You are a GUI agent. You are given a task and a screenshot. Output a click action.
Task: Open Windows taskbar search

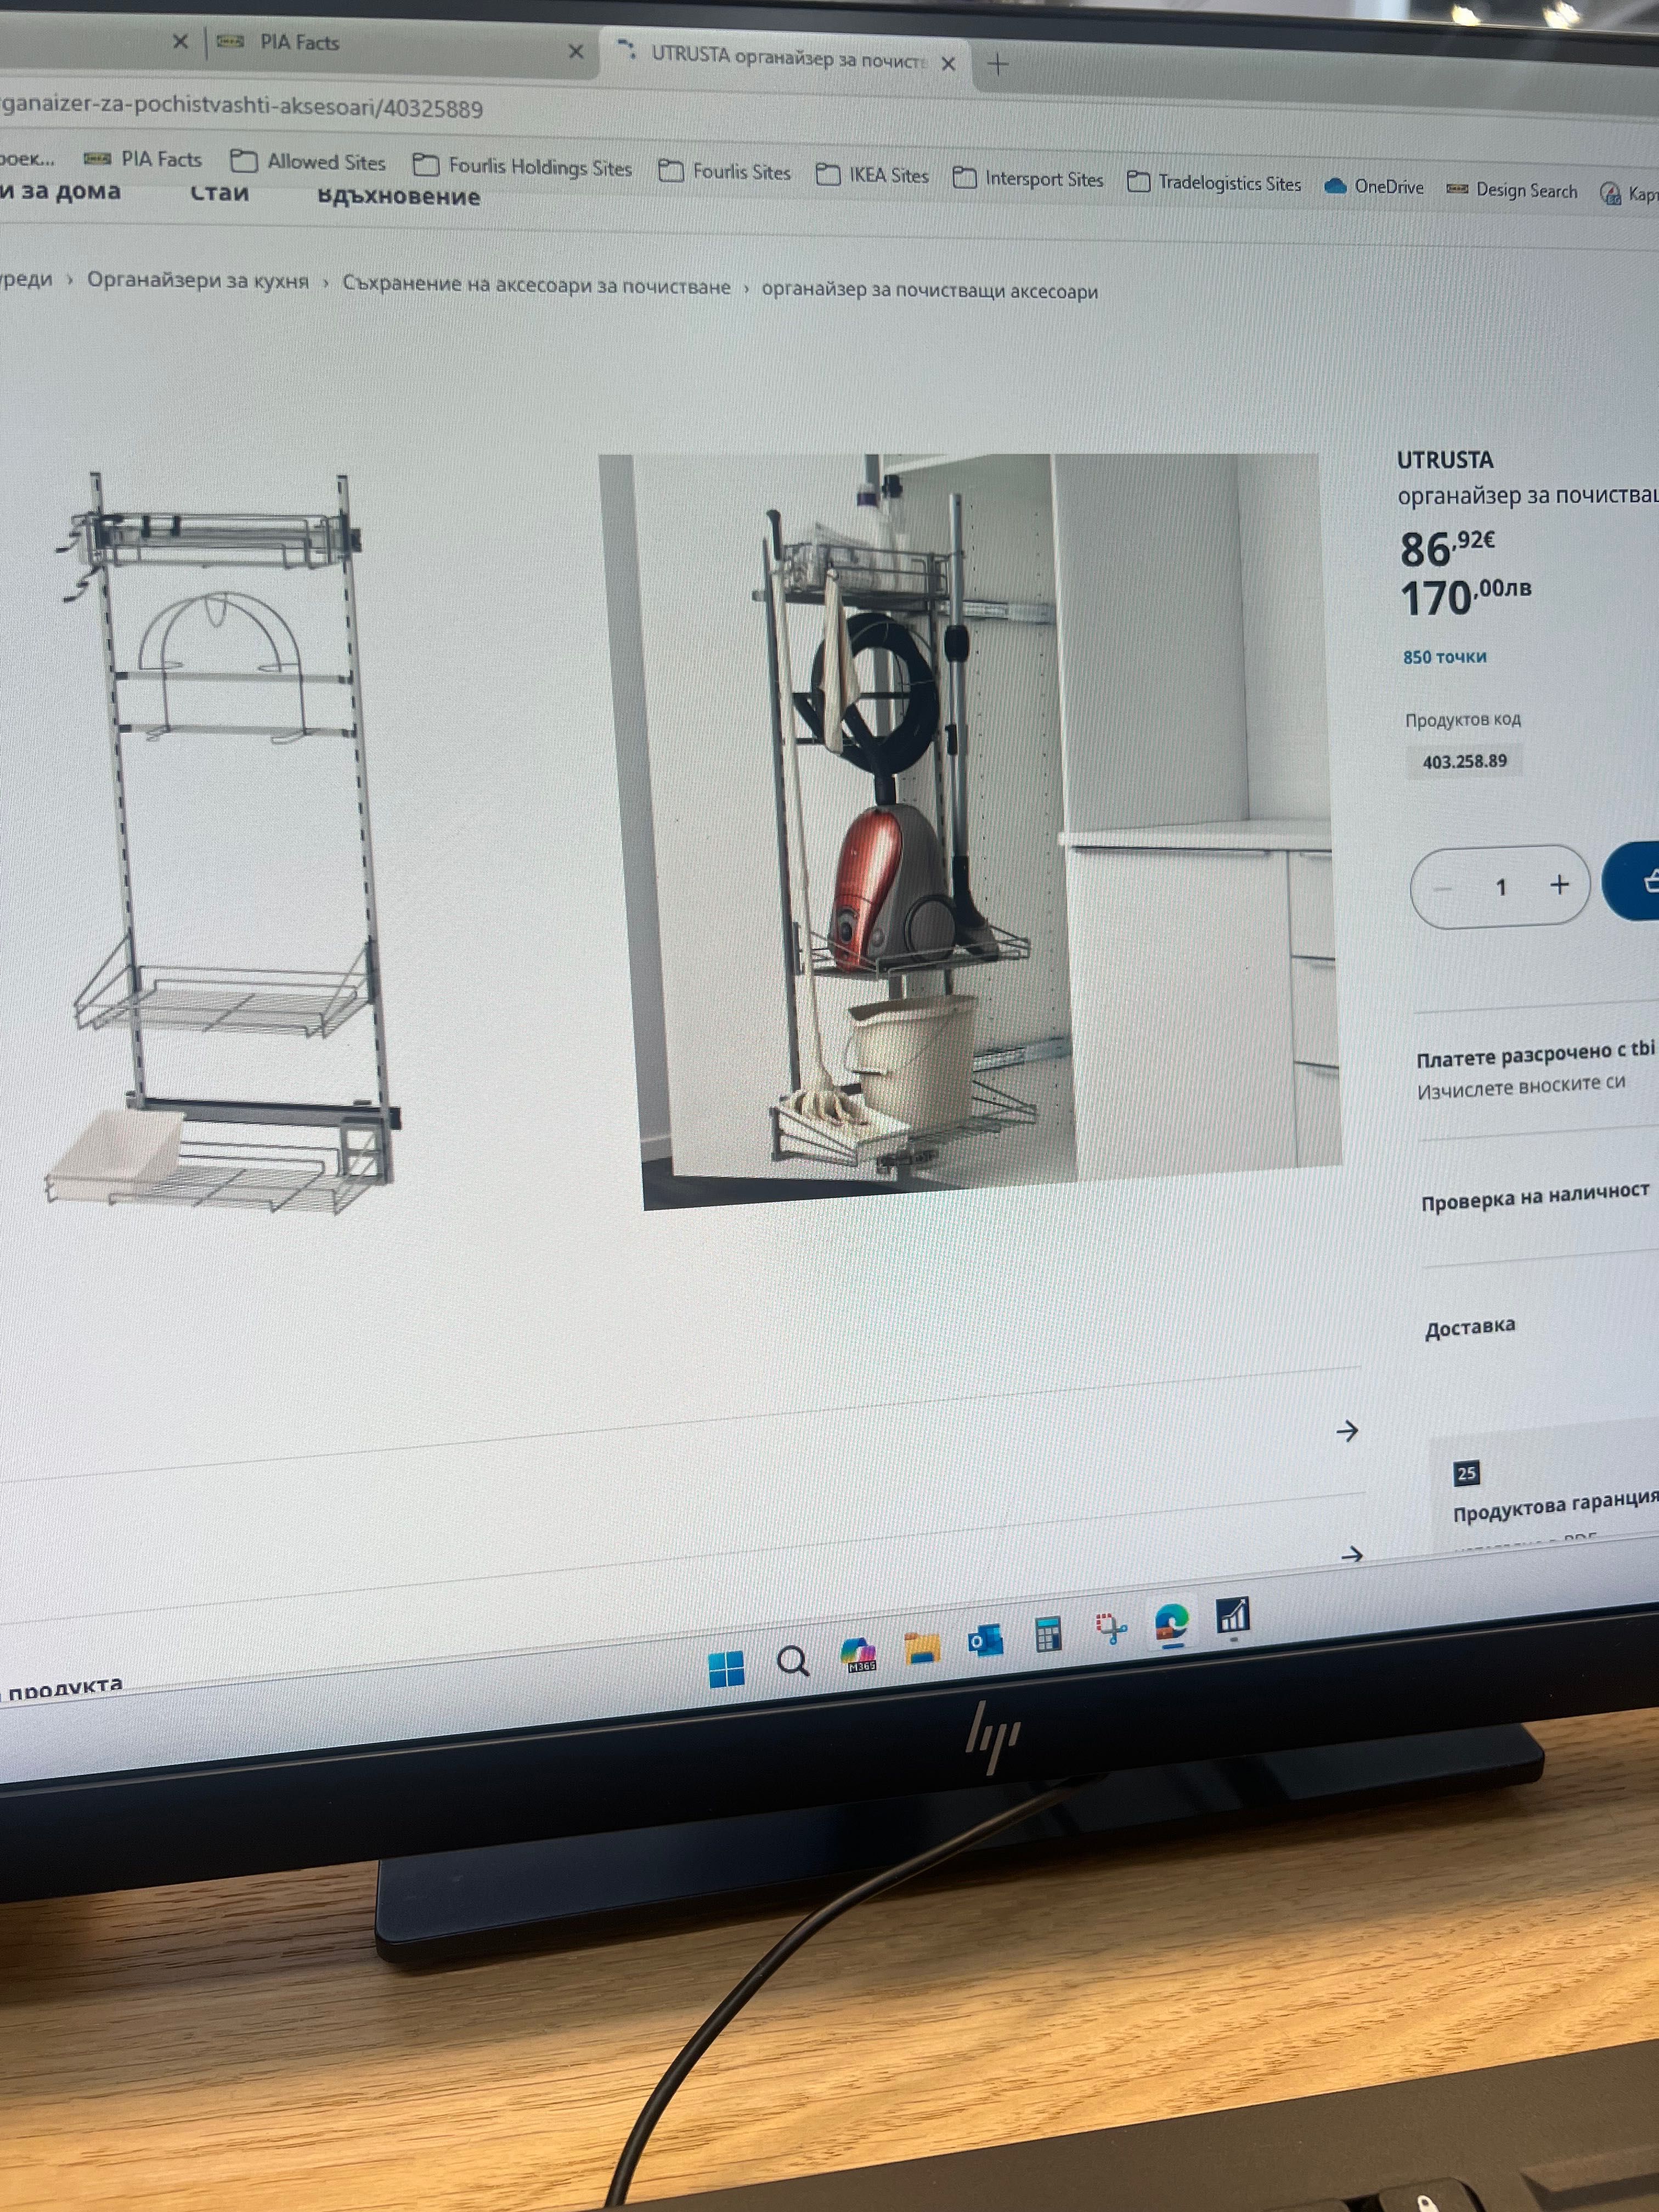pos(793,1662)
